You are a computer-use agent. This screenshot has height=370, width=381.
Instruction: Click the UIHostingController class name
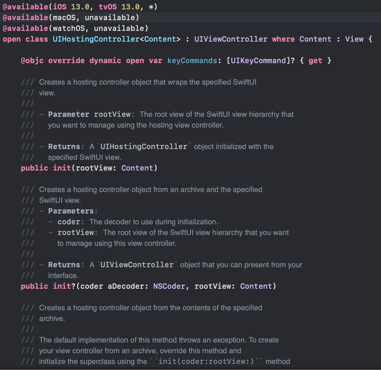click(x=97, y=39)
